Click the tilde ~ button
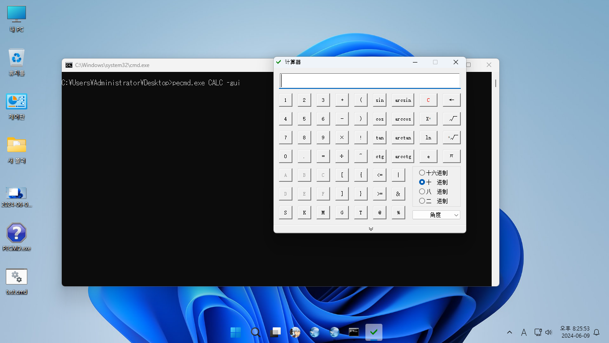The height and width of the screenshot is (343, 609). coord(360,156)
